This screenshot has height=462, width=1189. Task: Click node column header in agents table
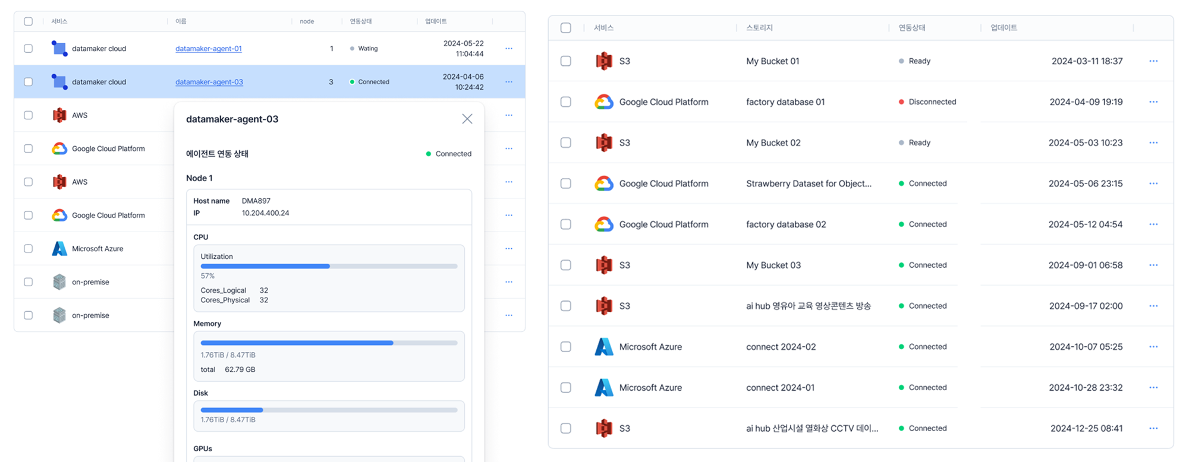tap(307, 21)
